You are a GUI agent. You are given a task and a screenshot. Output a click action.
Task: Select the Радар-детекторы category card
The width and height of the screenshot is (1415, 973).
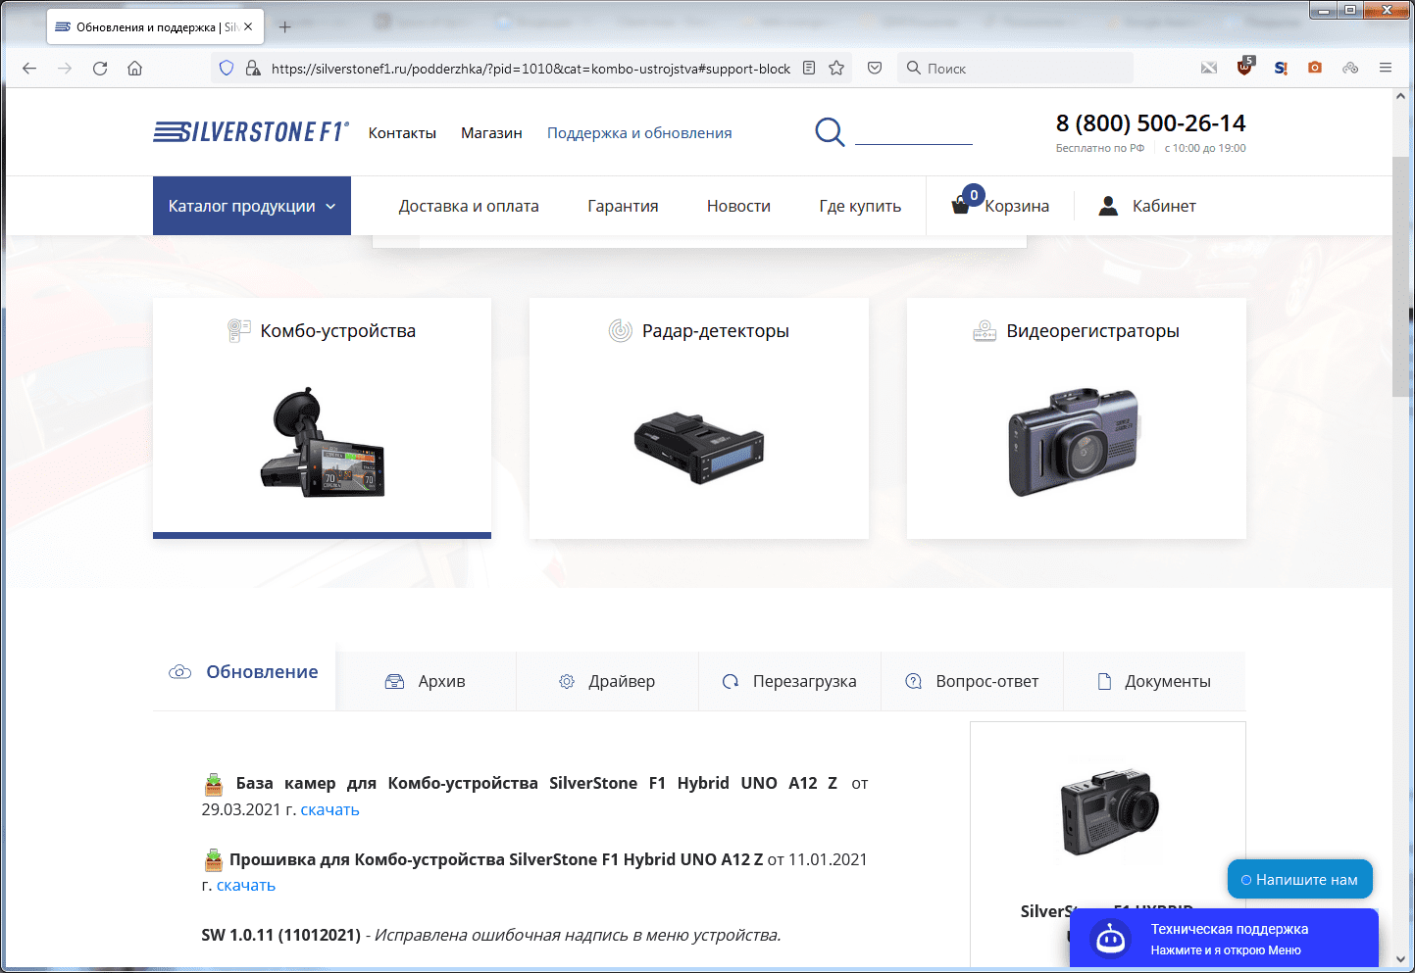pyautogui.click(x=698, y=418)
